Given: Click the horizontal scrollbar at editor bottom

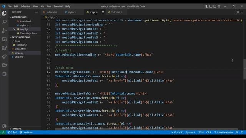Looking at the screenshot, I should pos(146,129).
